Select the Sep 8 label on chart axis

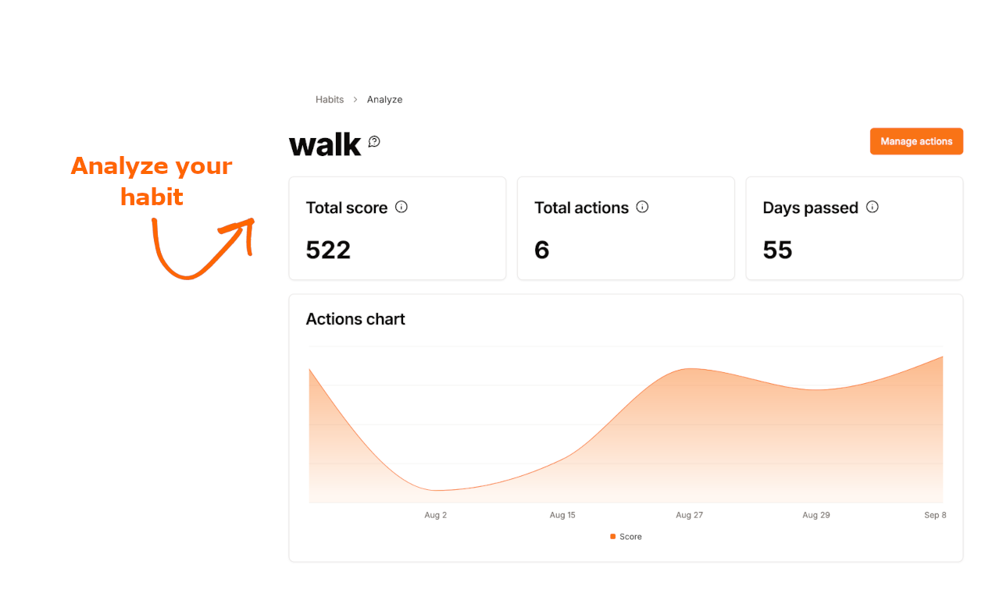935,515
